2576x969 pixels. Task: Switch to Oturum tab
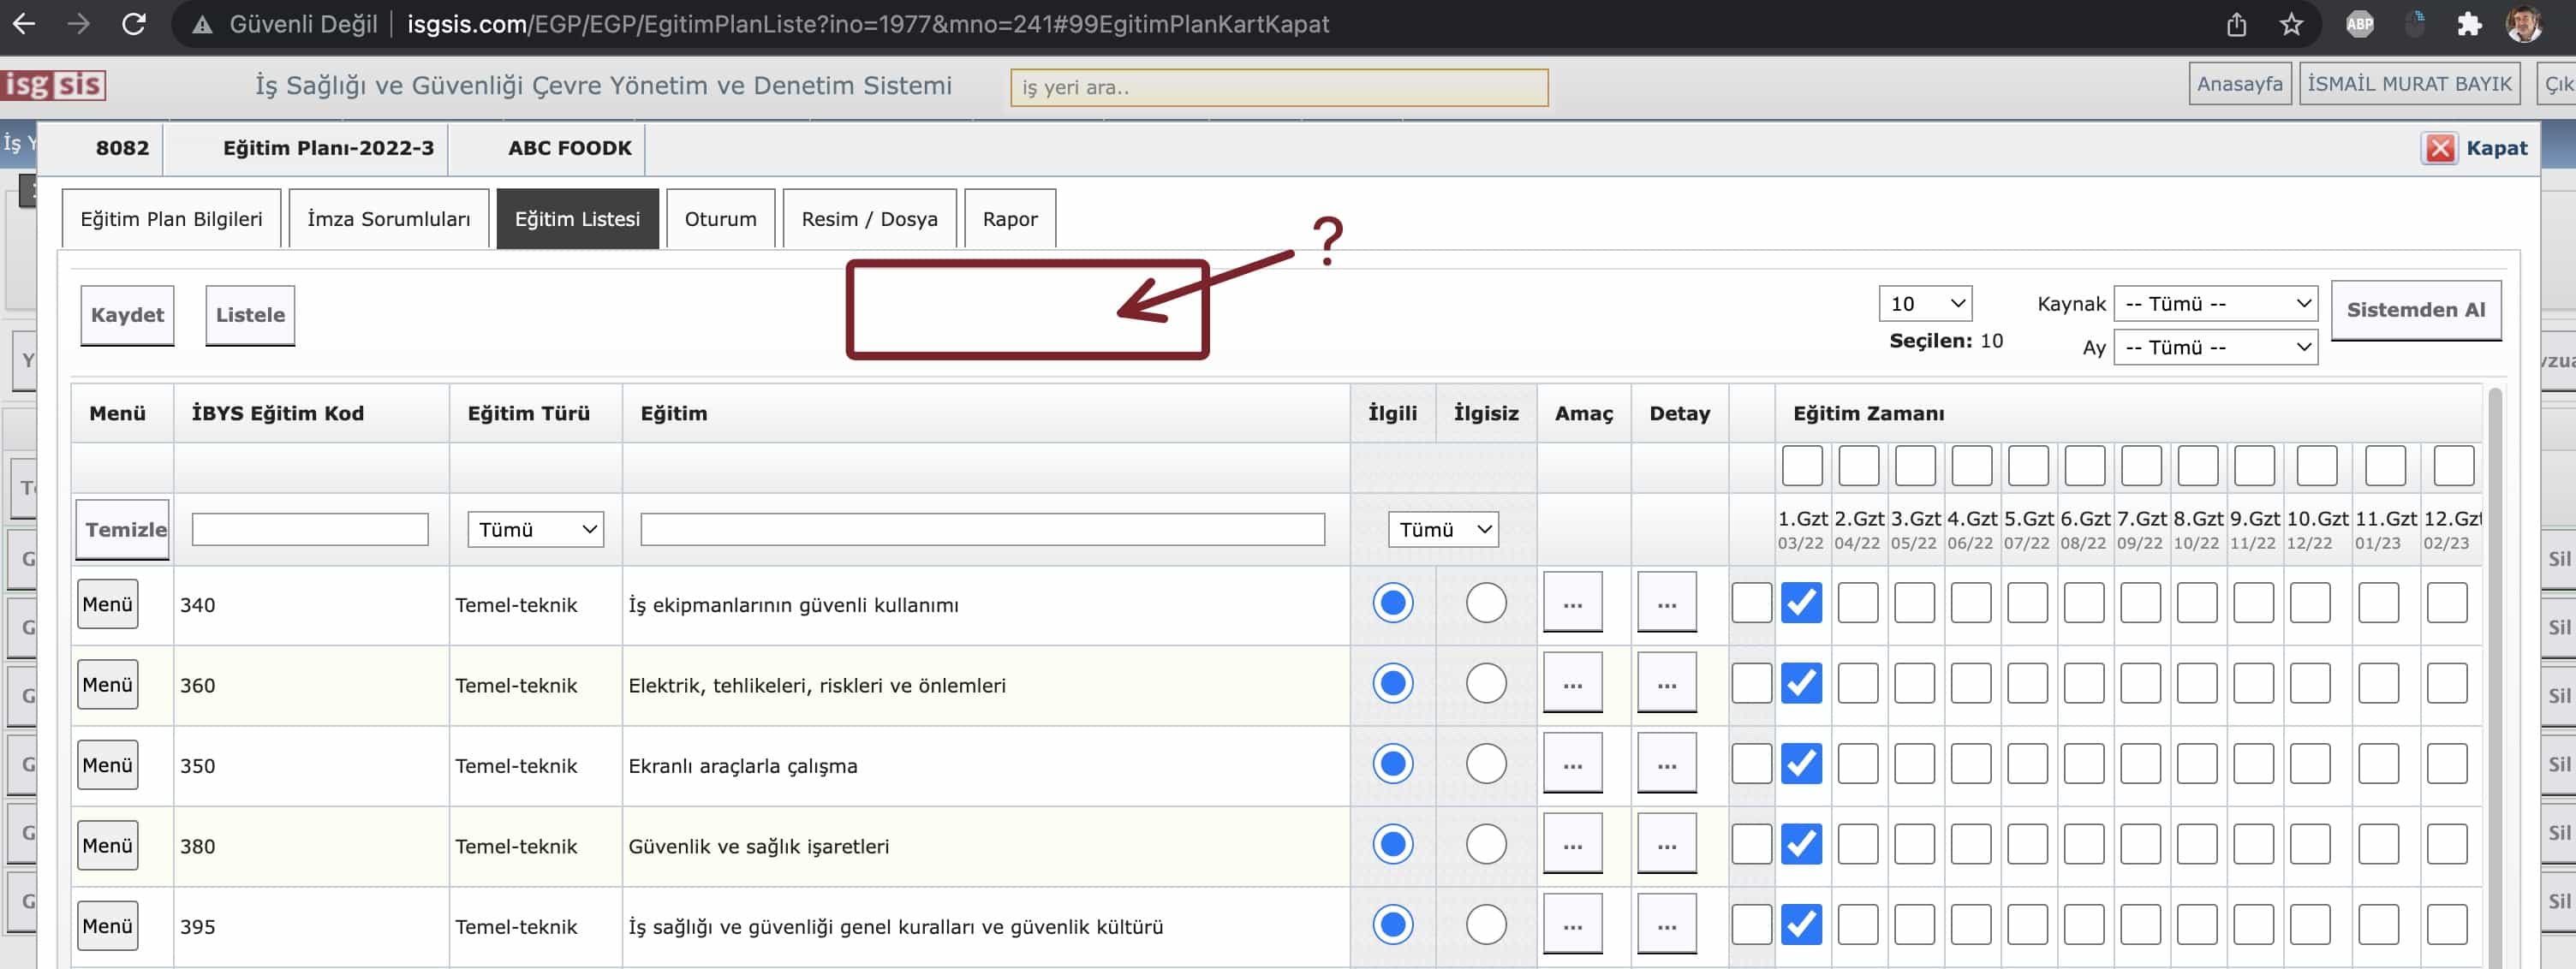click(720, 219)
